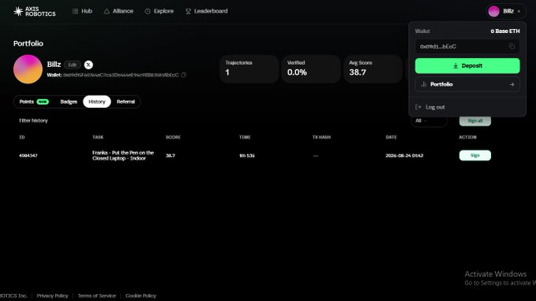Open the Alliance page
The height and width of the screenshot is (301, 536).
118,11
